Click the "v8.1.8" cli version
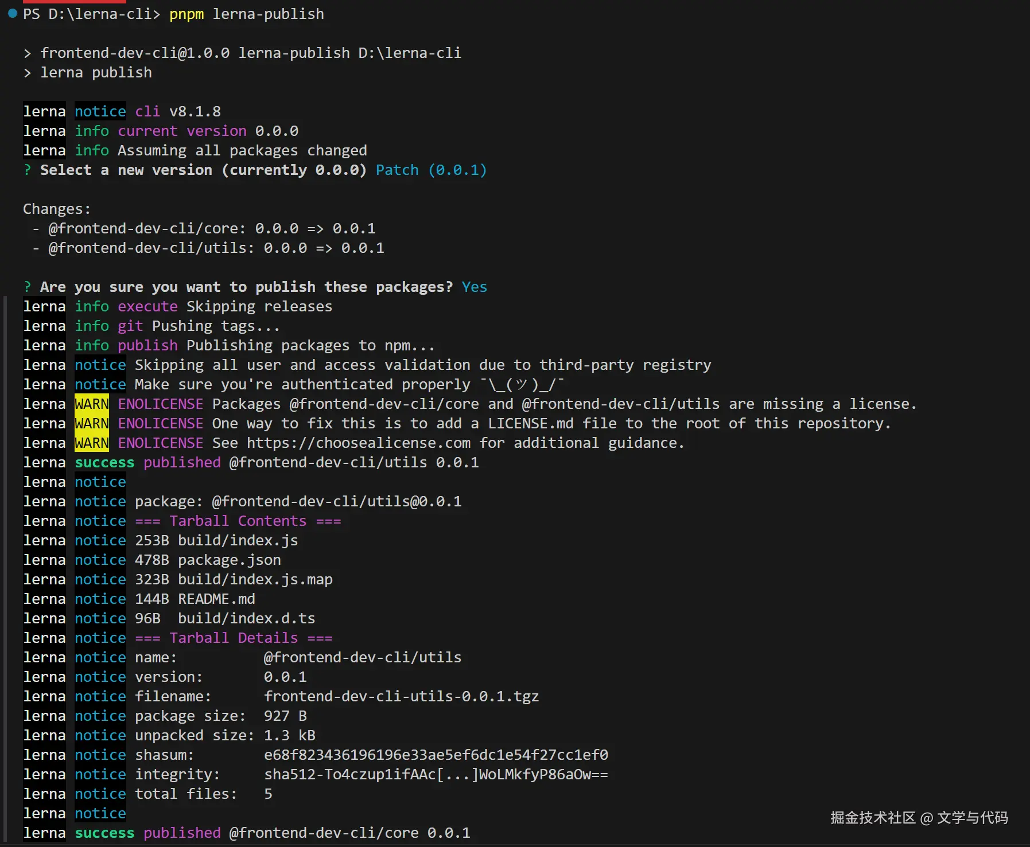The height and width of the screenshot is (847, 1030). pos(195,111)
